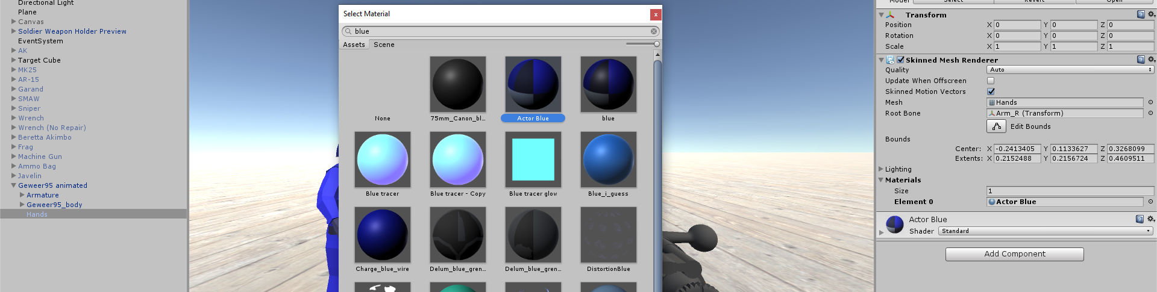1157x292 pixels.
Task: Click Add Component button
Action: pos(1015,254)
